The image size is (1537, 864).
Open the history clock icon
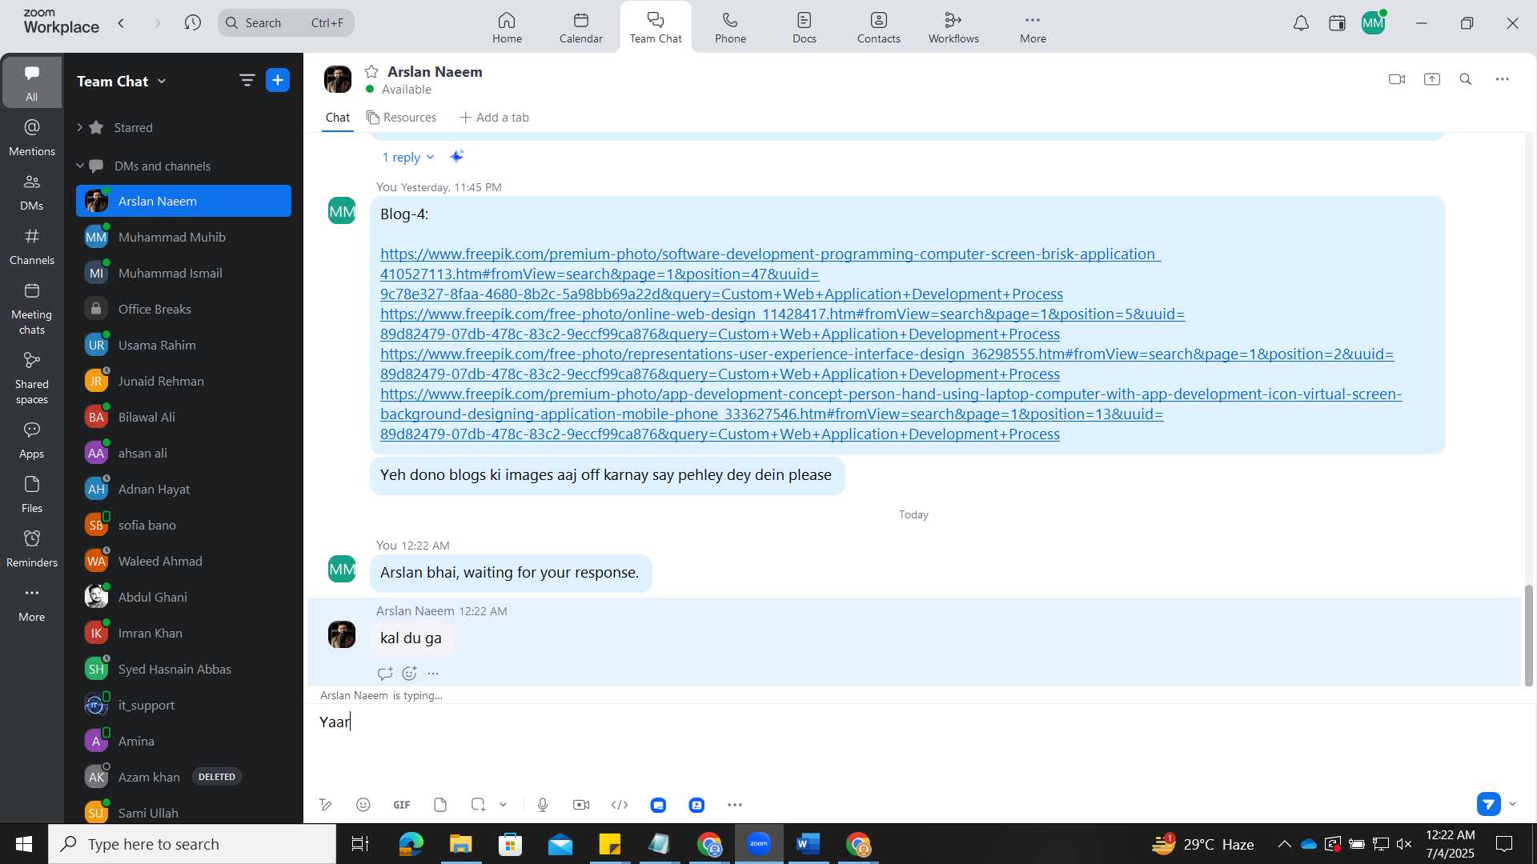192,22
